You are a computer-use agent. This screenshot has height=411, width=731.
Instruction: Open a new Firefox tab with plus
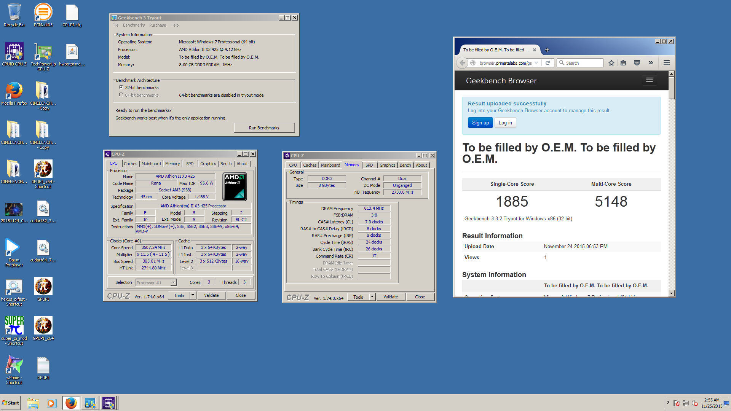click(547, 50)
